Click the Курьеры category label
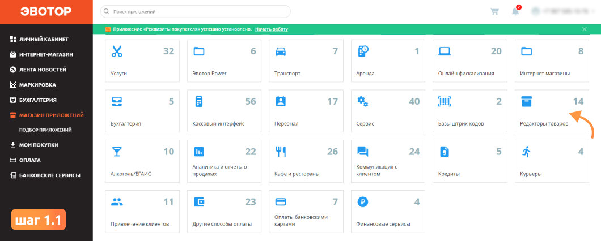The height and width of the screenshot is (241, 601). (531, 174)
